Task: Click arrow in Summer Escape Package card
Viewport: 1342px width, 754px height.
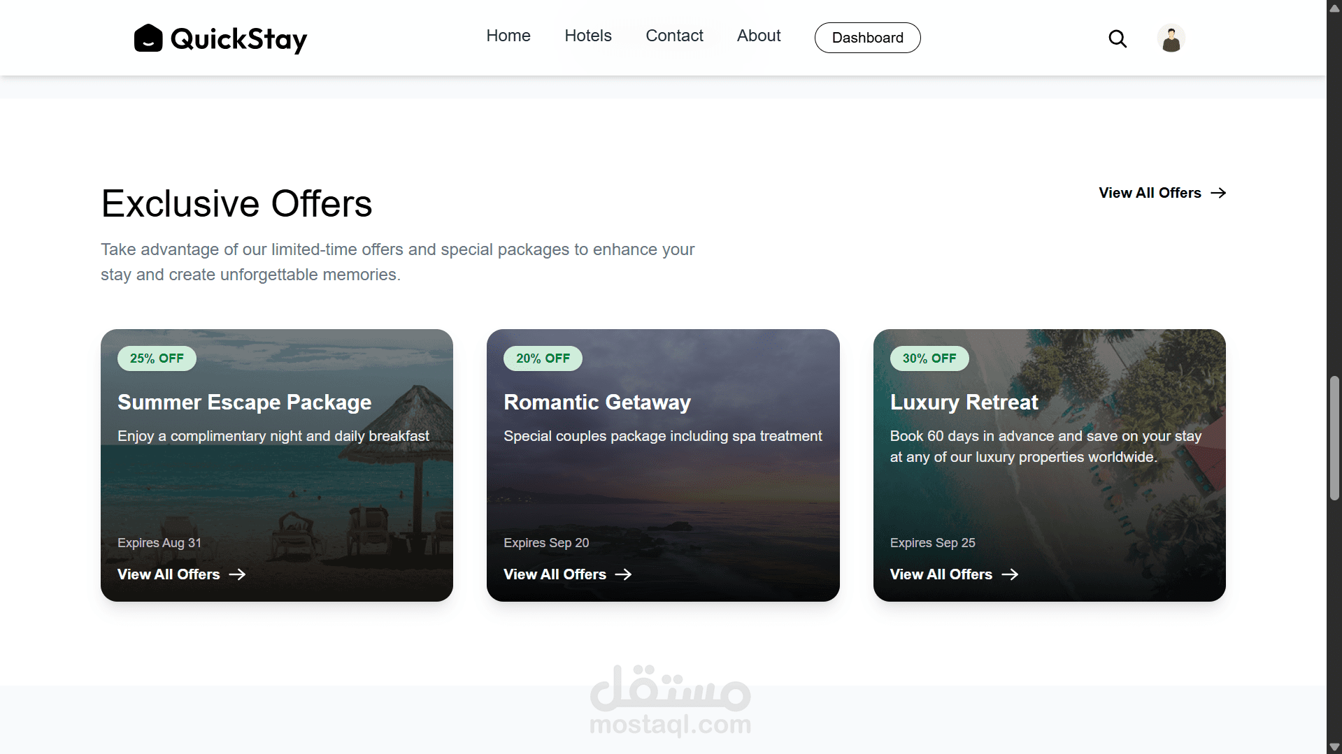Action: click(x=237, y=574)
